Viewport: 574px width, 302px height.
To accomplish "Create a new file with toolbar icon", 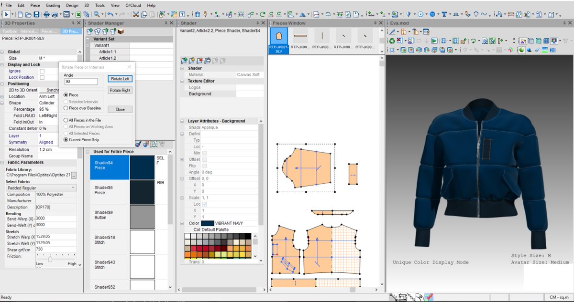I will pos(20,14).
